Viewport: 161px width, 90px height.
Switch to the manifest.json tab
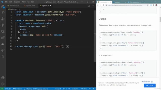13,6
